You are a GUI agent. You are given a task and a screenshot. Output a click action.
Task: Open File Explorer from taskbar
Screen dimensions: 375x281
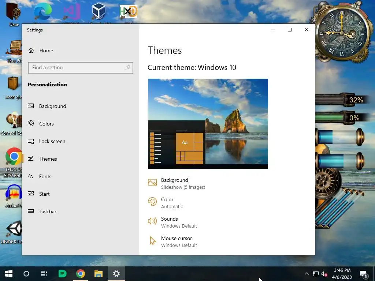pyautogui.click(x=98, y=274)
